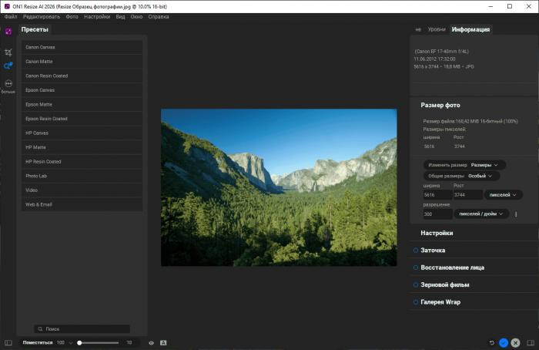Toggle the left panel visibility icon
The image size is (539, 350).
[x=8, y=342]
